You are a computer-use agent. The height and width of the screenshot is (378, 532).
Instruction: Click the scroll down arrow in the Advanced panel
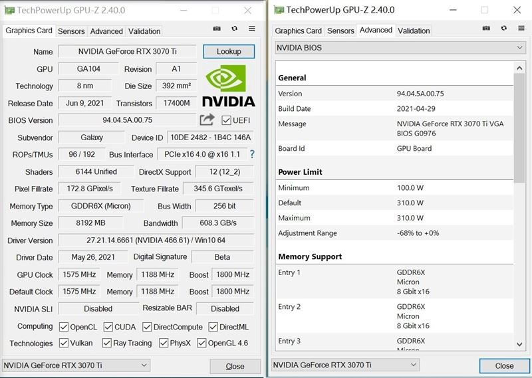click(519, 344)
